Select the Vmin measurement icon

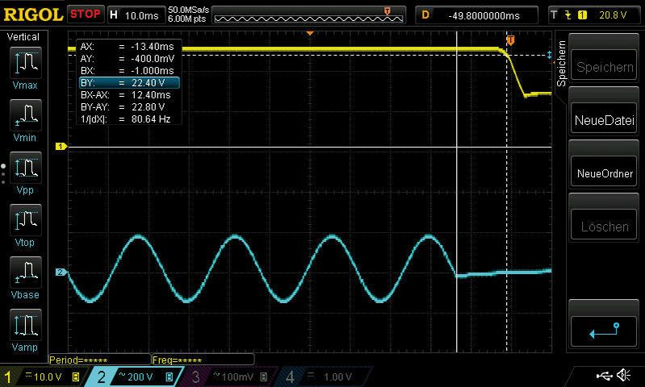pyautogui.click(x=25, y=120)
